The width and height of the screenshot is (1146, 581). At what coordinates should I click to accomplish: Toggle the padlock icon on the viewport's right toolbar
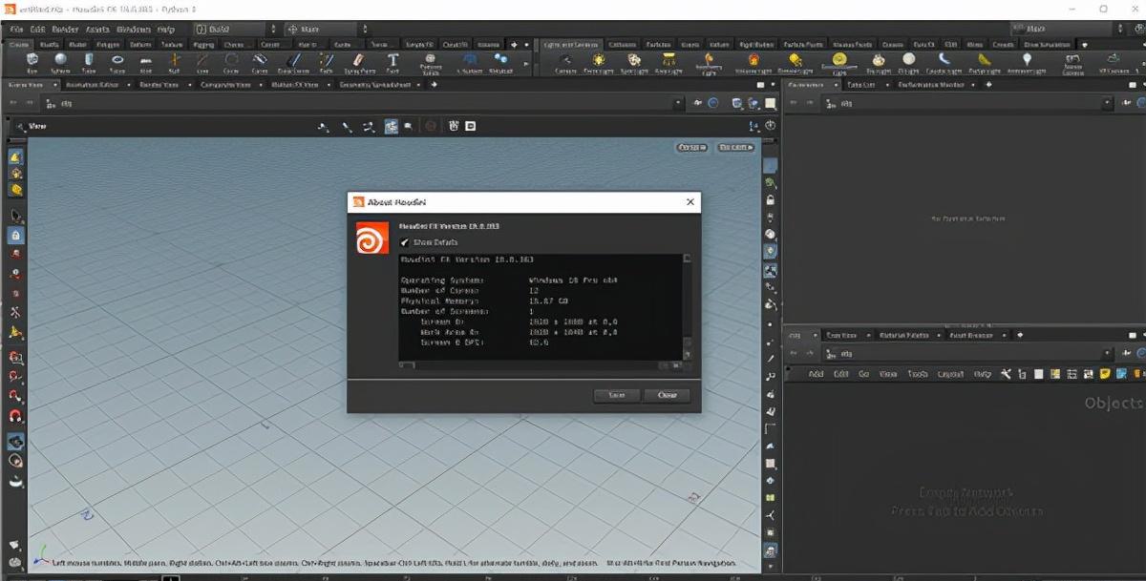point(770,199)
